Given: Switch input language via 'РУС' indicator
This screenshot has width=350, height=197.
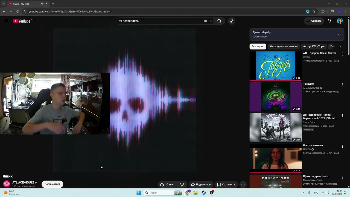Looking at the screenshot, I should 316,193.
